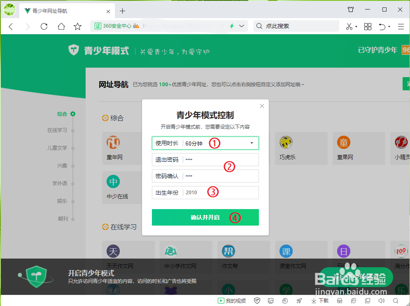
Task: Open the 使用时长 duration dropdown
Action: tap(205, 143)
